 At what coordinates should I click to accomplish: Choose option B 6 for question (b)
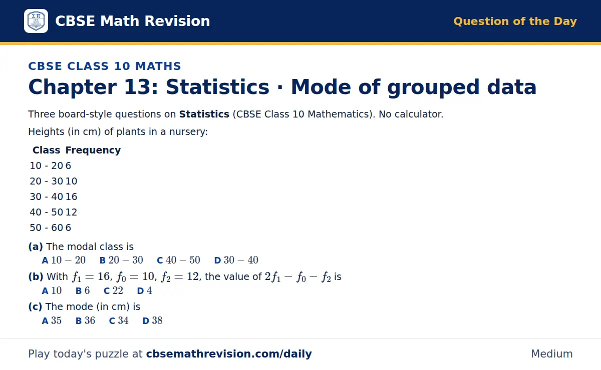click(83, 290)
